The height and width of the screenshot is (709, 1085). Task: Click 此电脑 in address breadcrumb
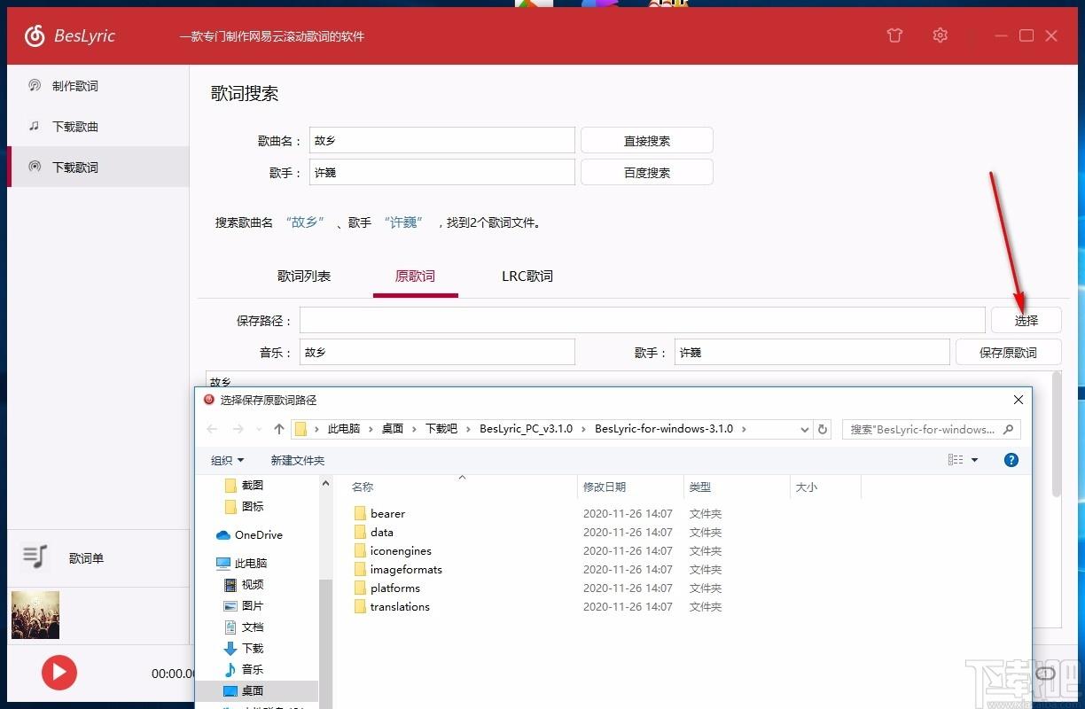click(344, 429)
